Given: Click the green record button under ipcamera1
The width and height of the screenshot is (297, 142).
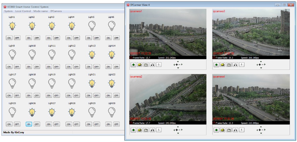Looking at the screenshot, I should coord(133,64).
